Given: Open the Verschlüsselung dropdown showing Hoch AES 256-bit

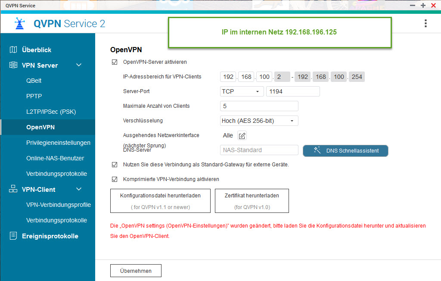Looking at the screenshot, I should [259, 120].
